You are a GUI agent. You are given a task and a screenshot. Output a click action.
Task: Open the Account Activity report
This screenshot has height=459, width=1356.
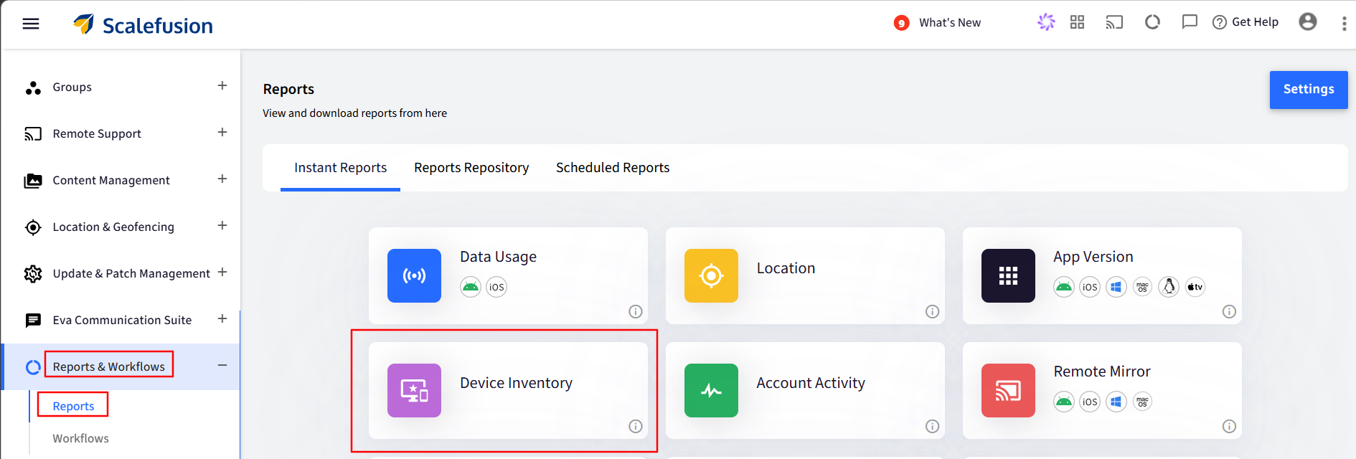(x=805, y=390)
